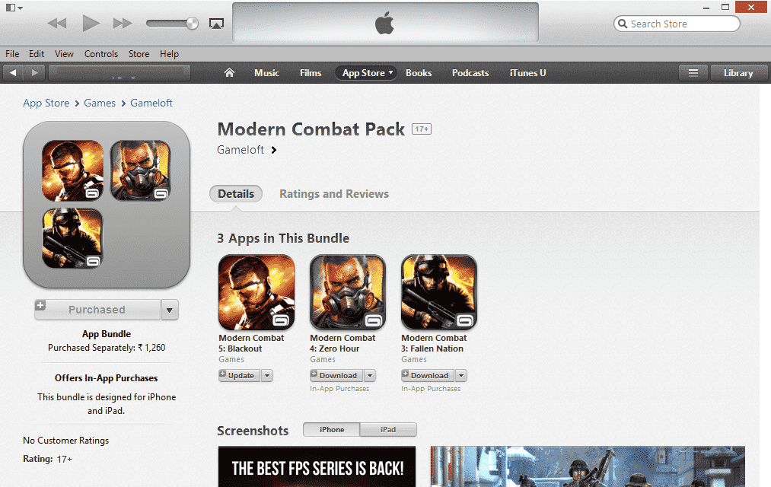Viewport: 771px width, 487px height.
Task: Select the Details tab
Action: tap(236, 193)
